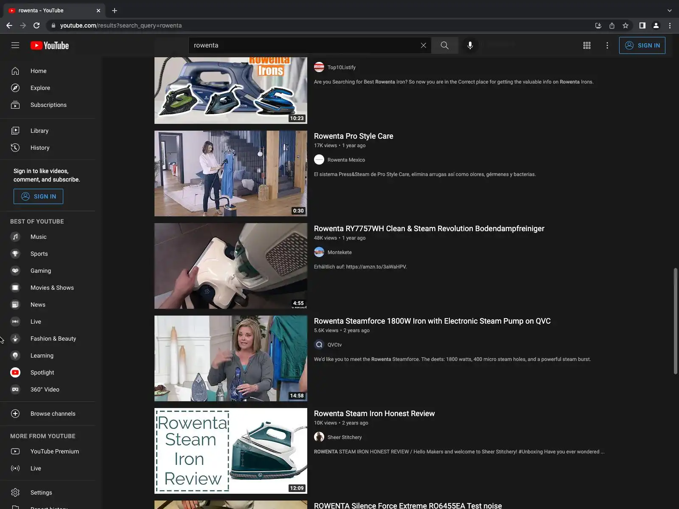Open Spotlight under Best of YouTube
This screenshot has width=679, height=509.
click(48, 372)
